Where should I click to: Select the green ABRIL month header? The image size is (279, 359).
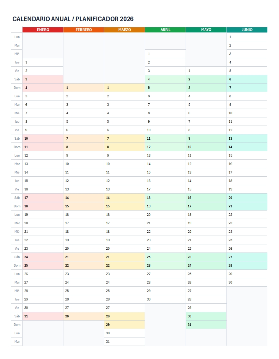tap(165, 30)
